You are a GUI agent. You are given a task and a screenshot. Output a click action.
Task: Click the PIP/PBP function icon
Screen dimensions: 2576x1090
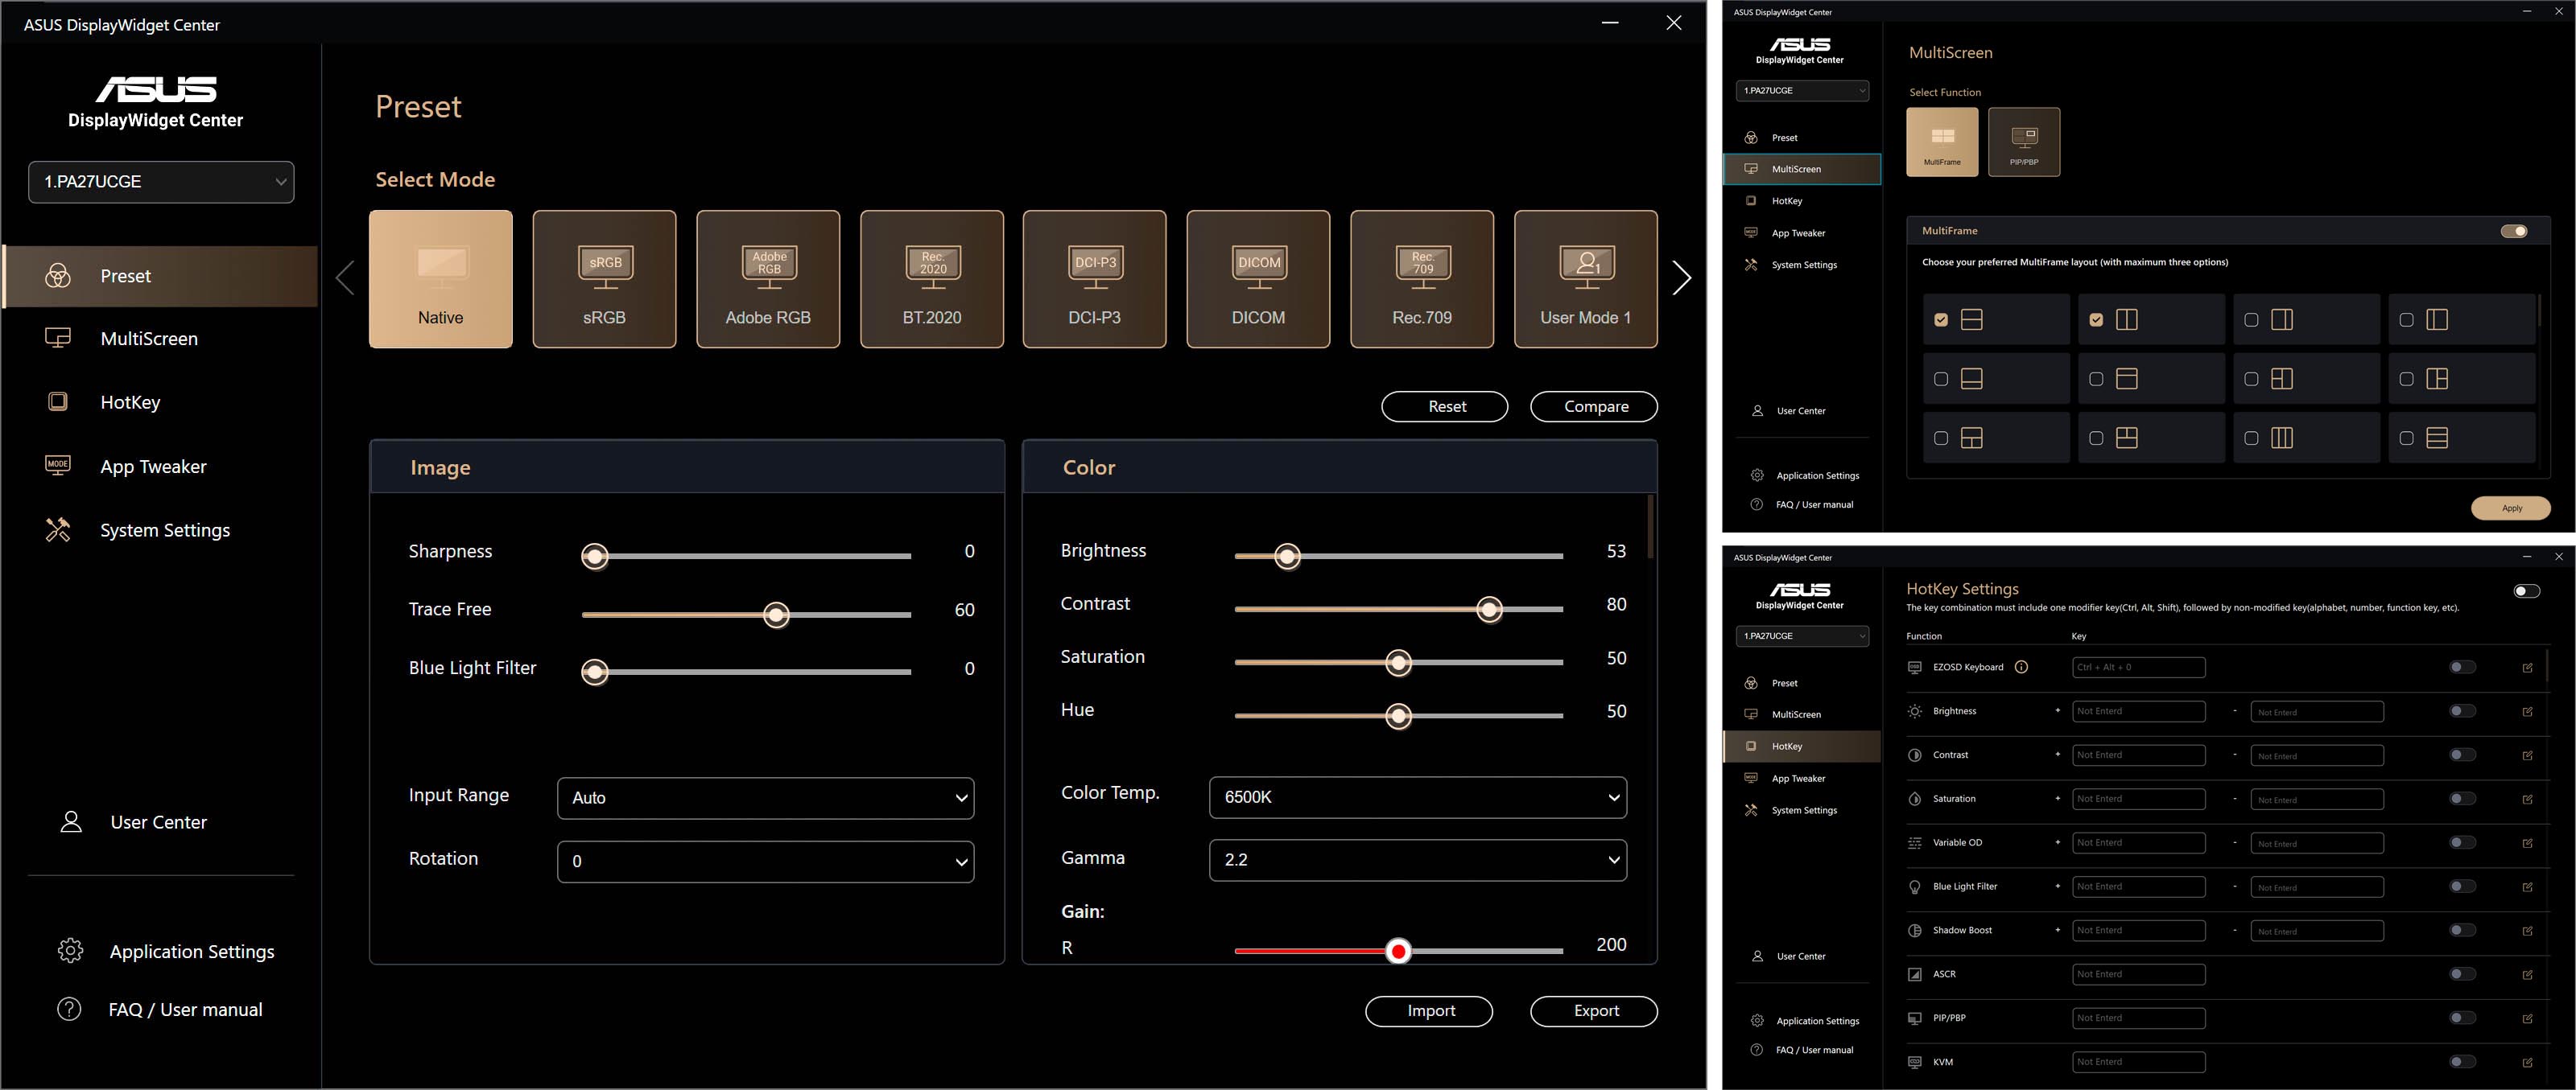pyautogui.click(x=2023, y=142)
